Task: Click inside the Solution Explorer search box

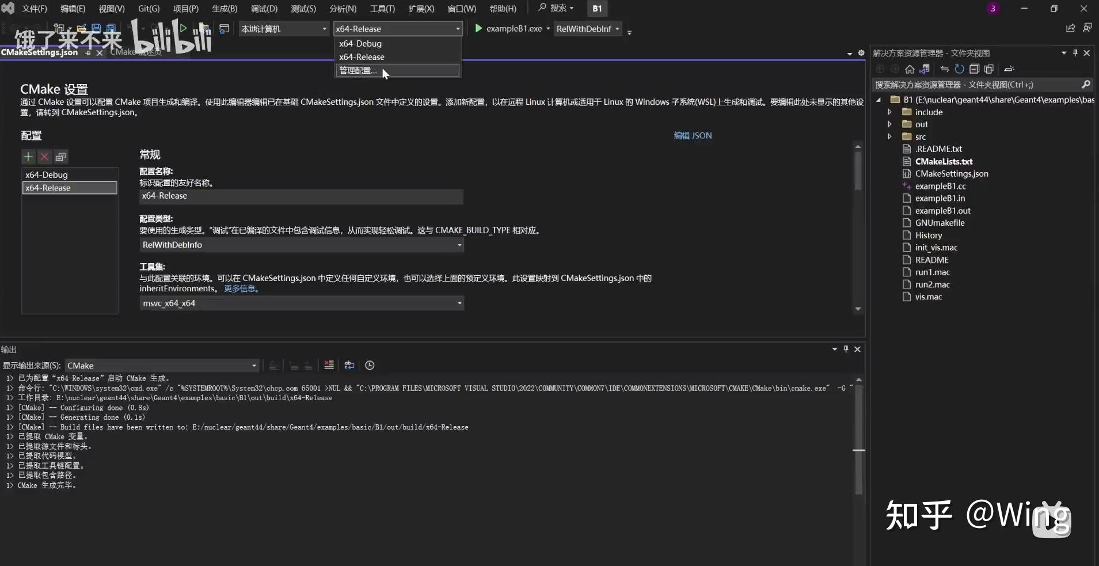Action: pyautogui.click(x=979, y=84)
